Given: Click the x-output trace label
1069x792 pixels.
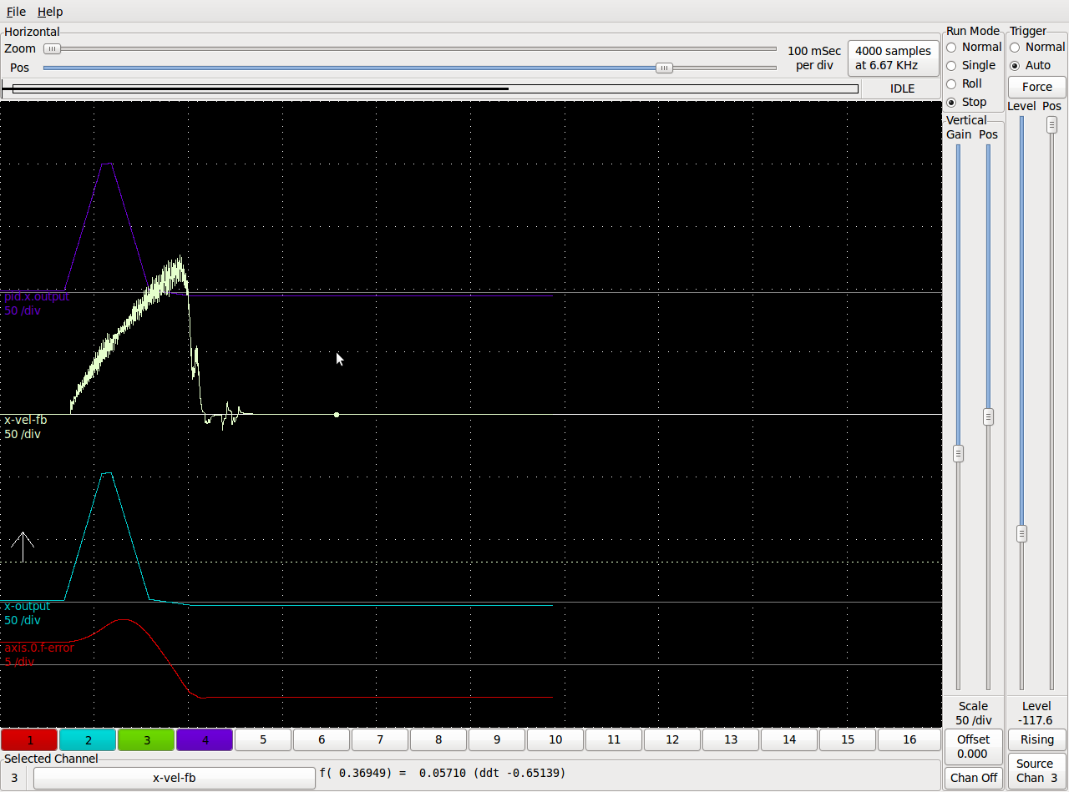Looking at the screenshot, I should 27,606.
